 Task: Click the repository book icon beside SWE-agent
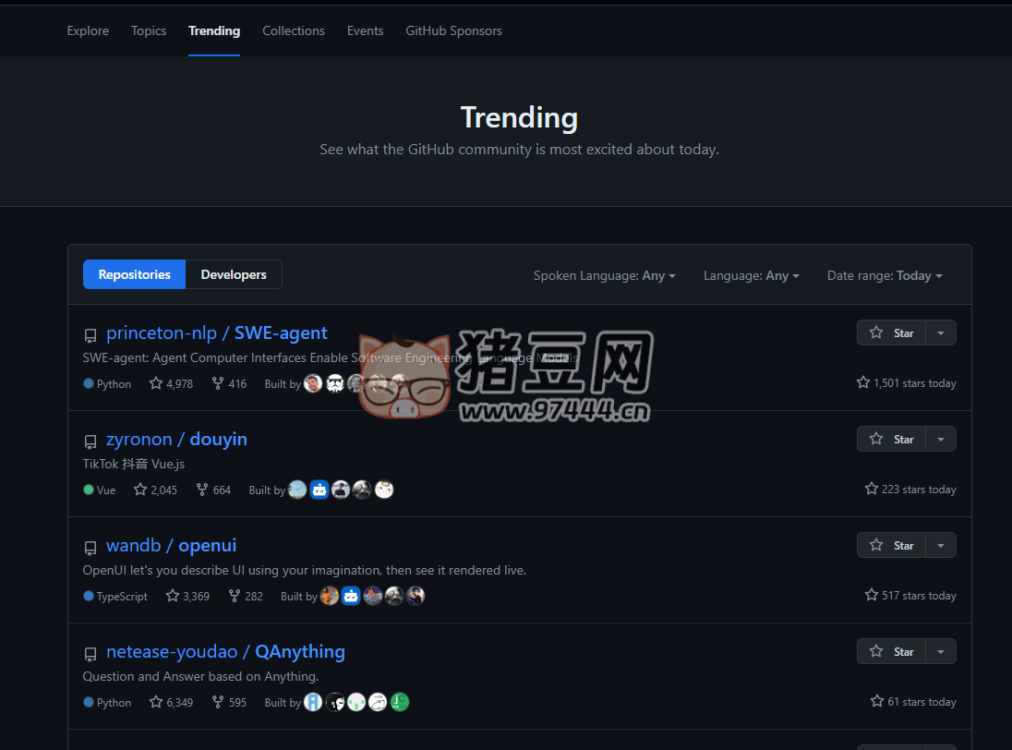pos(90,335)
